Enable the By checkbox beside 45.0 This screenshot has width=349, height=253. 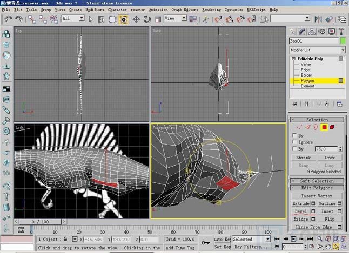[294, 148]
